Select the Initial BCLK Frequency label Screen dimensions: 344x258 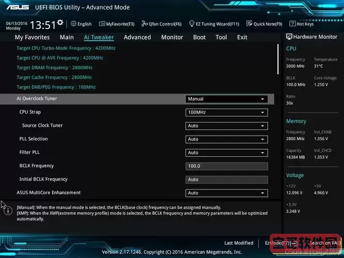43,179
